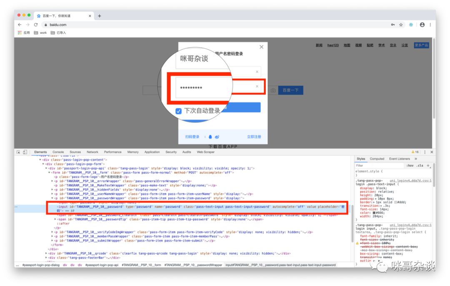Clear the password field with its X

pos(257,86)
